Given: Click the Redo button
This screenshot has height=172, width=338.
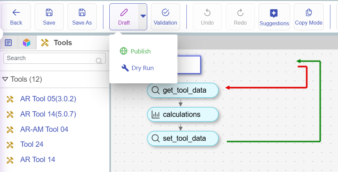Looking at the screenshot, I should point(240,17).
